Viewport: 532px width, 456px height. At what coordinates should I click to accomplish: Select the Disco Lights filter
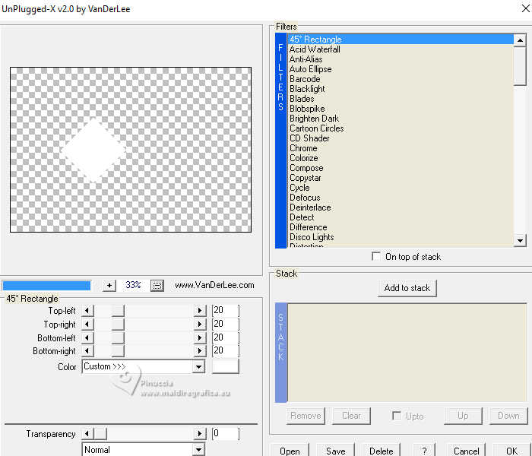401,237
